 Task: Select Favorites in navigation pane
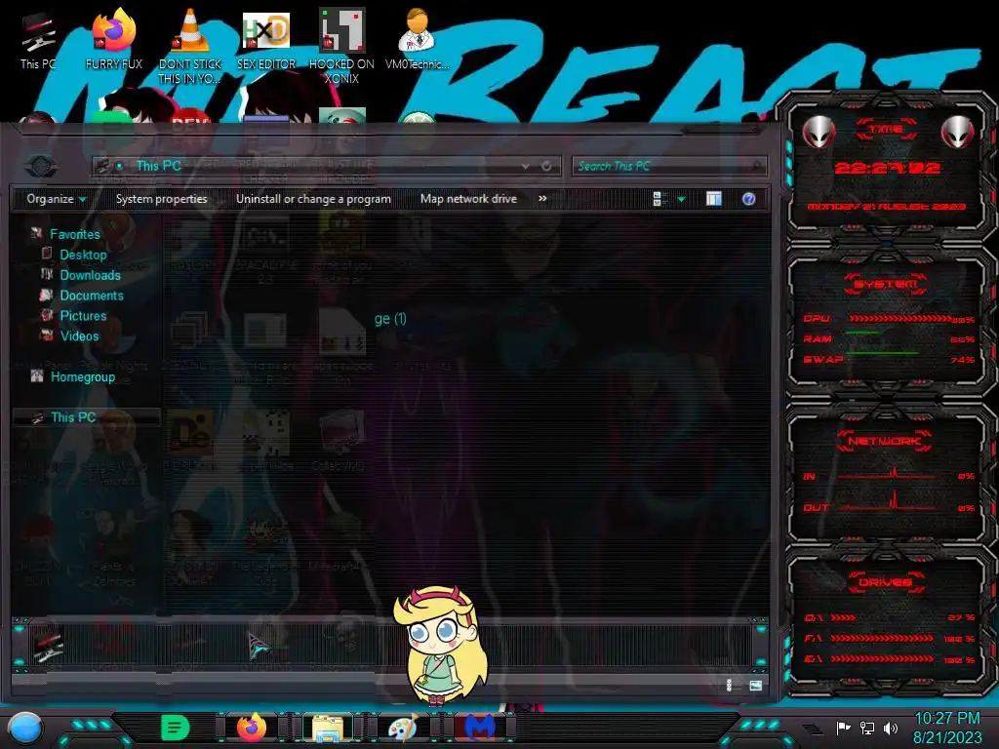[74, 234]
